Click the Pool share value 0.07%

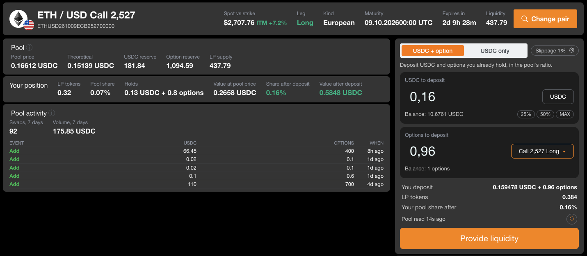pyautogui.click(x=100, y=93)
